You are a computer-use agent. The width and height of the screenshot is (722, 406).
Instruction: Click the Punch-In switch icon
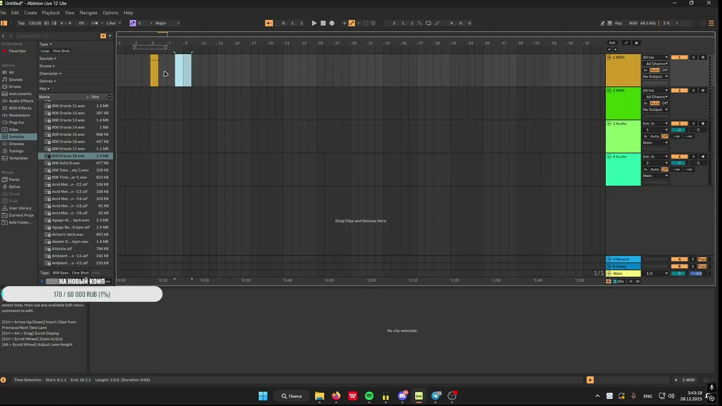[x=420, y=23]
